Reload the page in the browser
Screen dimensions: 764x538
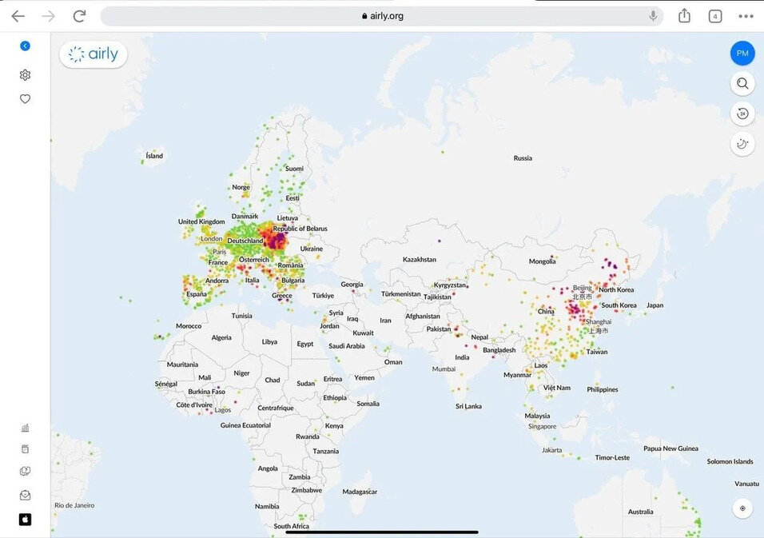coord(79,16)
